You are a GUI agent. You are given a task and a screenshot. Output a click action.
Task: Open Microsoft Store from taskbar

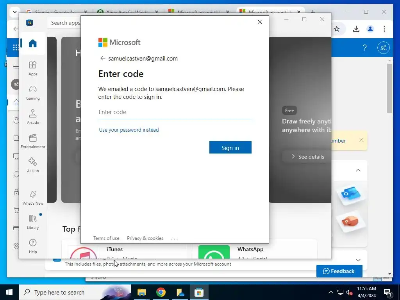click(x=199, y=292)
